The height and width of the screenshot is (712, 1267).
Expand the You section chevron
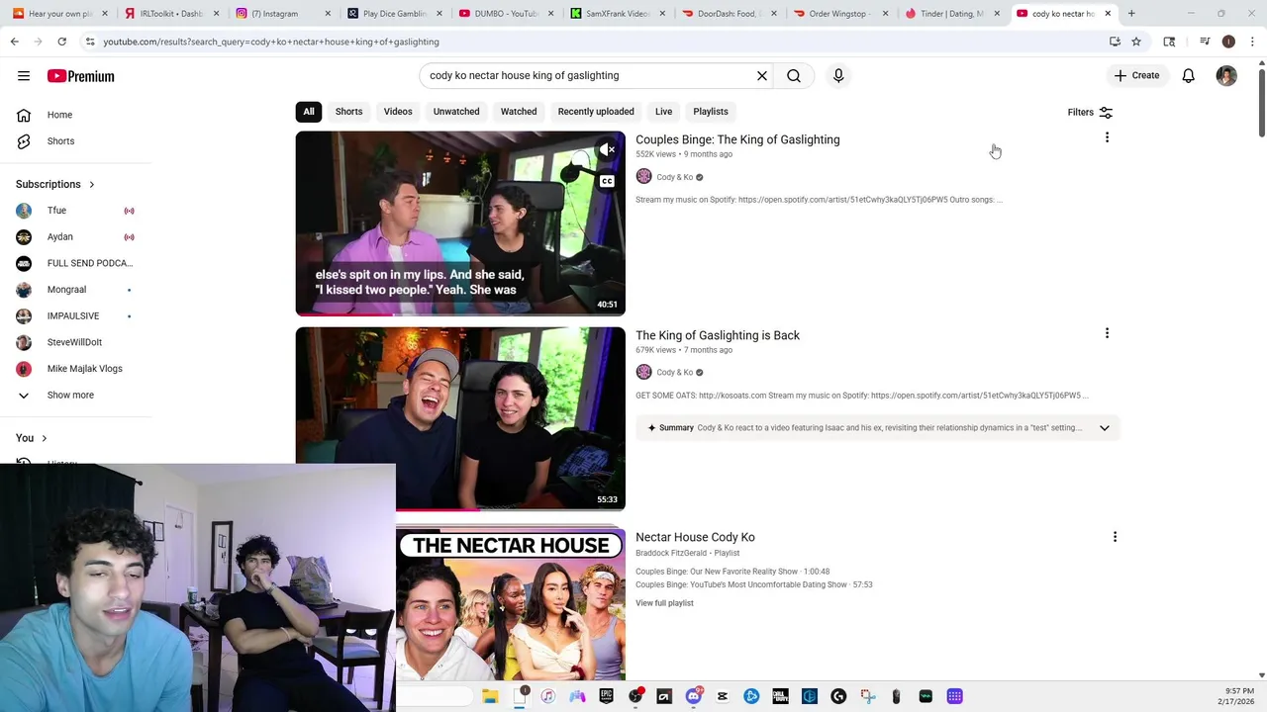pos(44,438)
